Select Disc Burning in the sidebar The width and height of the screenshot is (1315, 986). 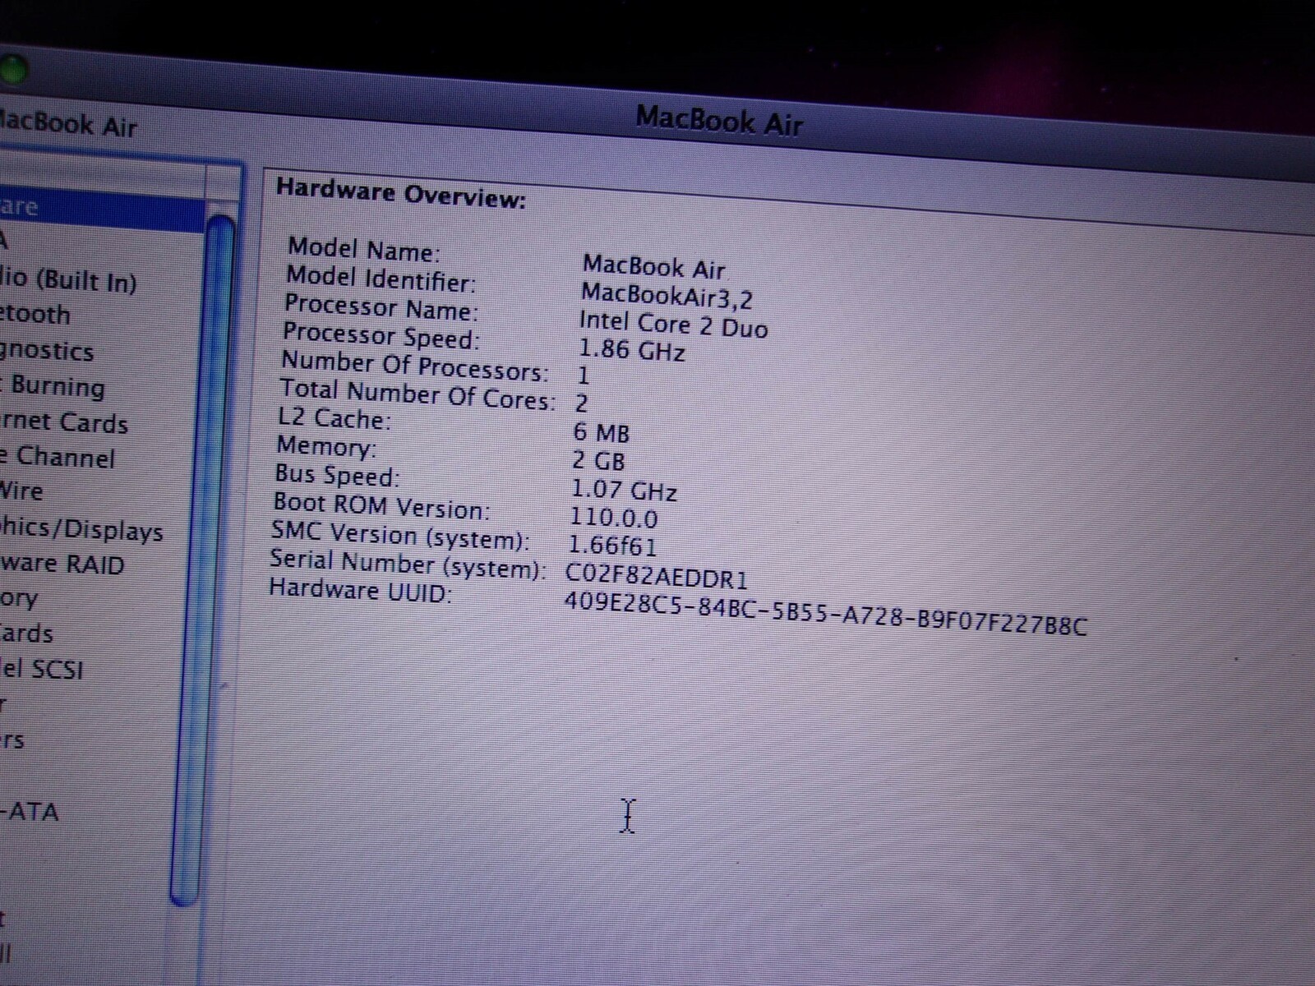pyautogui.click(x=53, y=386)
